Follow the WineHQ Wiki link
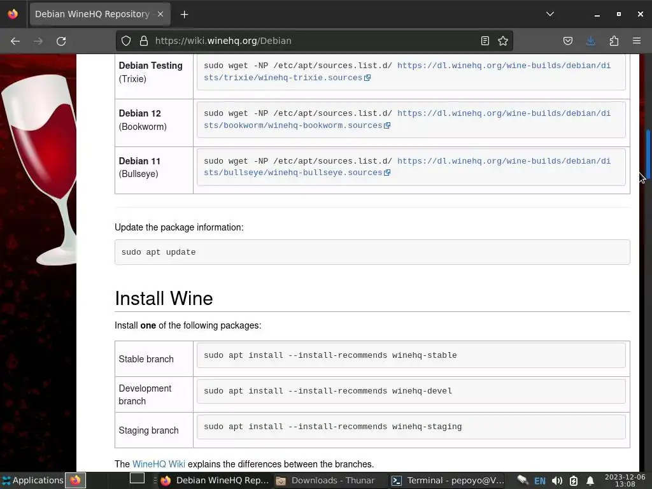Viewport: 652px width, 489px height. [159, 464]
